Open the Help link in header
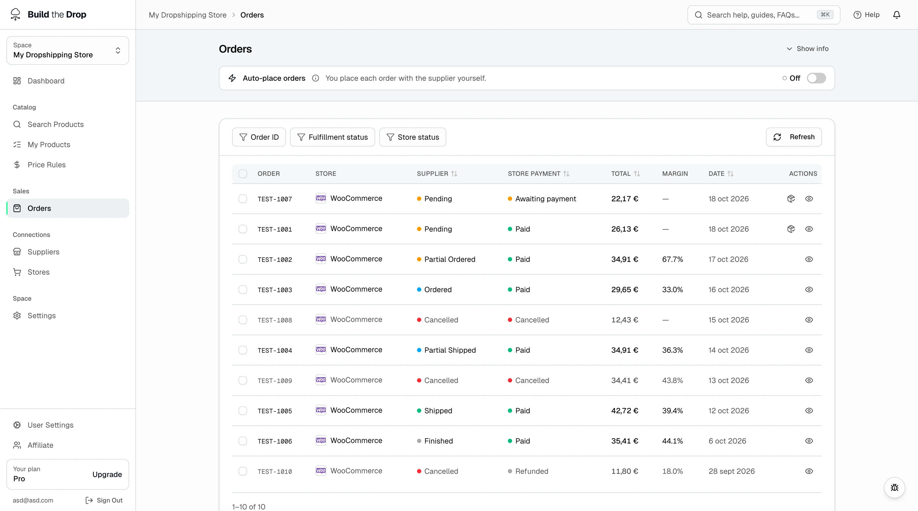The width and height of the screenshot is (918, 511). pos(866,15)
